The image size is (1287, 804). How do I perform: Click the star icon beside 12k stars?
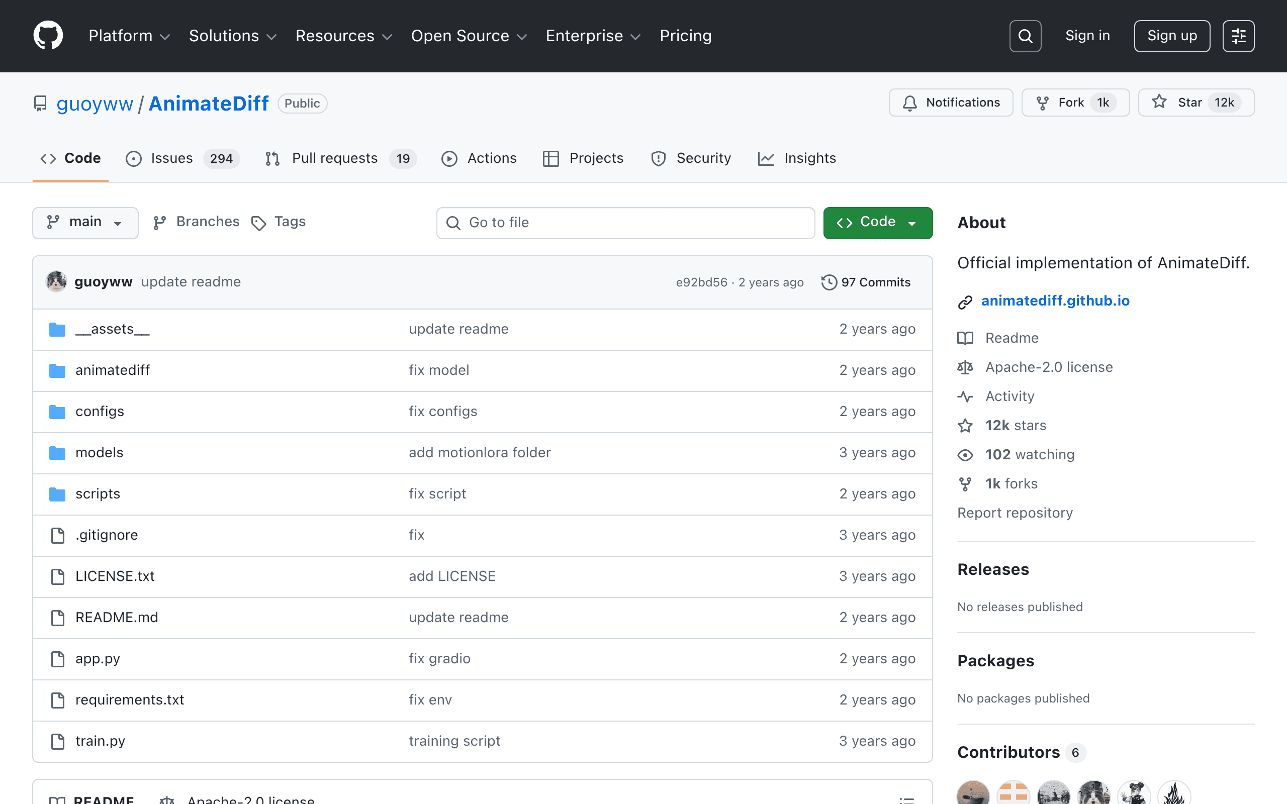[x=965, y=426]
